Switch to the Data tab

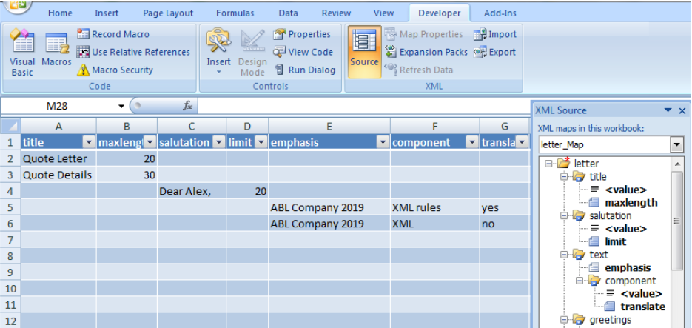pos(288,13)
